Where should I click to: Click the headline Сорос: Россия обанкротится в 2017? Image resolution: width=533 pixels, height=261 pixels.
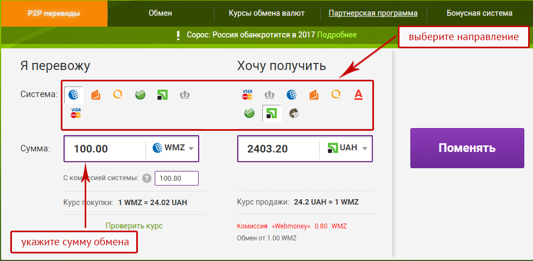[251, 35]
